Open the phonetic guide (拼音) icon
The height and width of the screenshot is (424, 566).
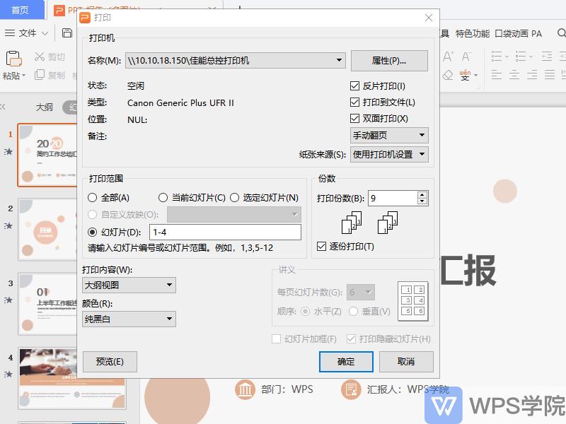point(464,75)
